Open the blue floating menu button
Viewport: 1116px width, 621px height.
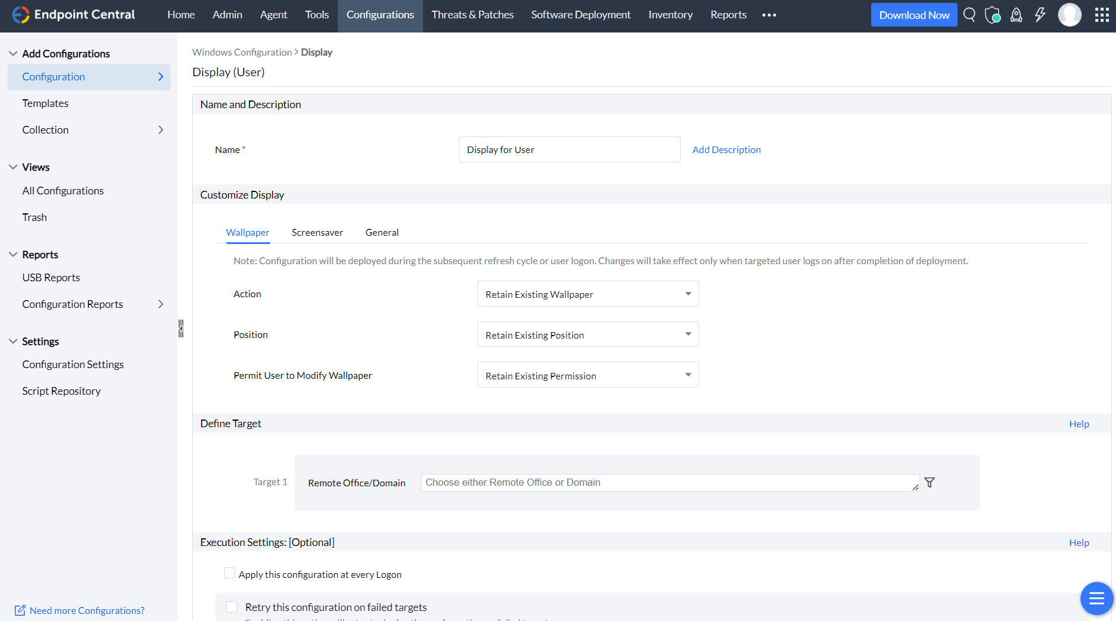[1096, 599]
